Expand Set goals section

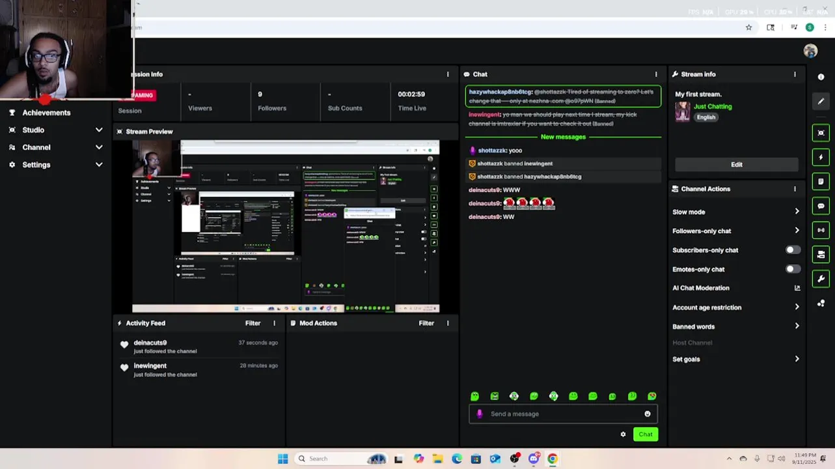797,359
